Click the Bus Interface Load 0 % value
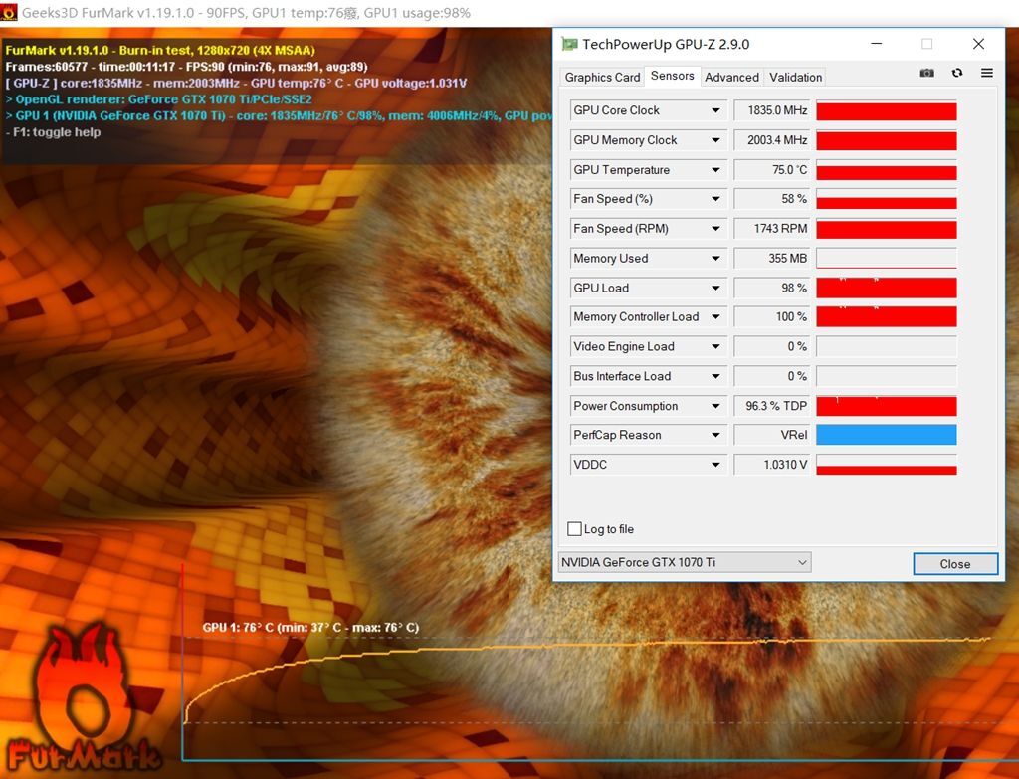Image resolution: width=1019 pixels, height=779 pixels. tap(772, 376)
